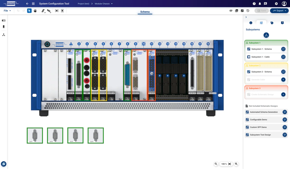Click the add subsystem round button

click(x=266, y=35)
